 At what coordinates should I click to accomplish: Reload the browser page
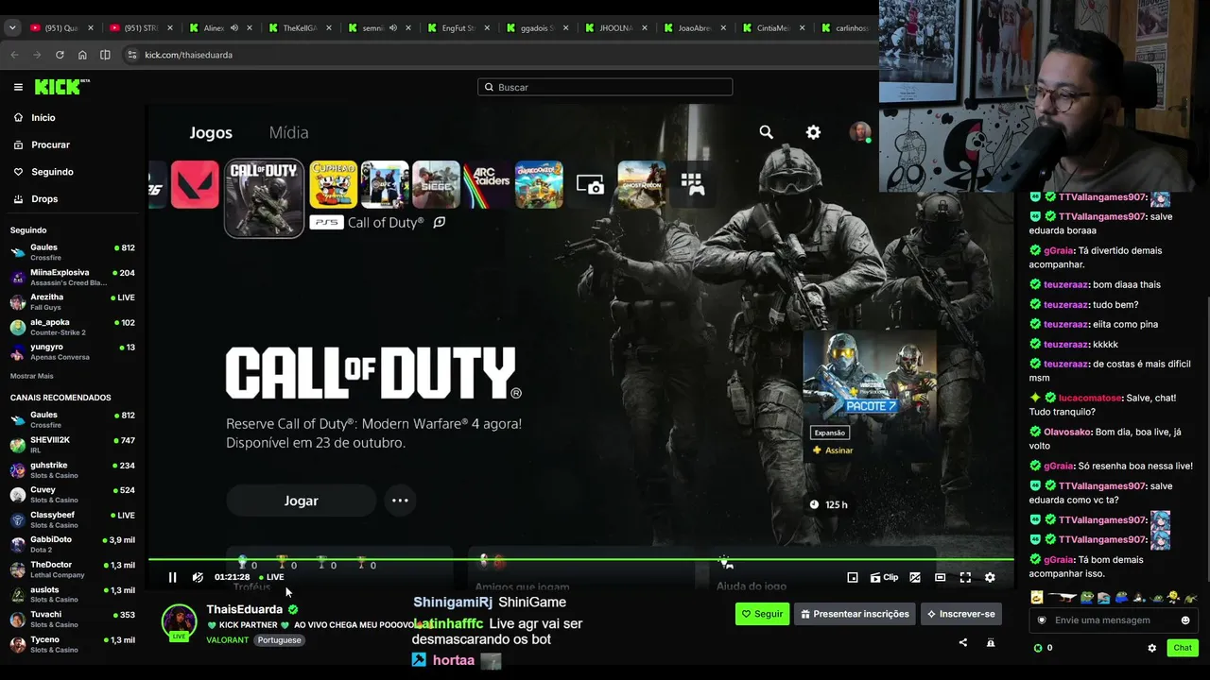[x=60, y=55]
